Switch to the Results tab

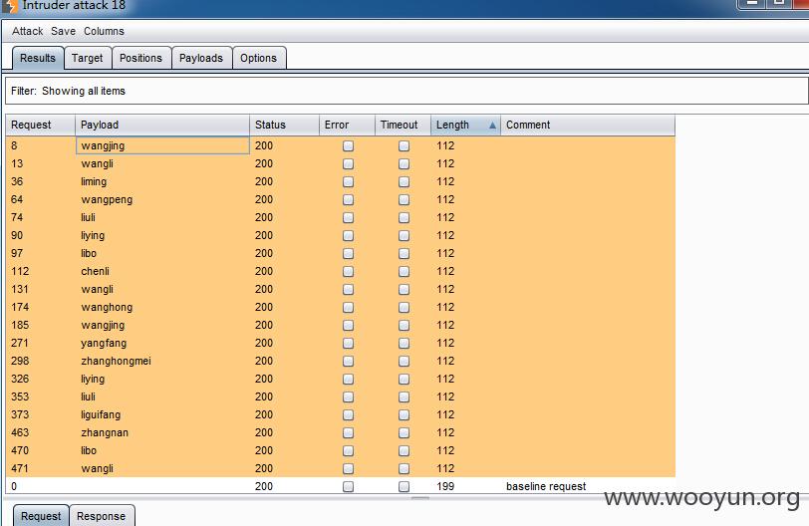coord(38,58)
